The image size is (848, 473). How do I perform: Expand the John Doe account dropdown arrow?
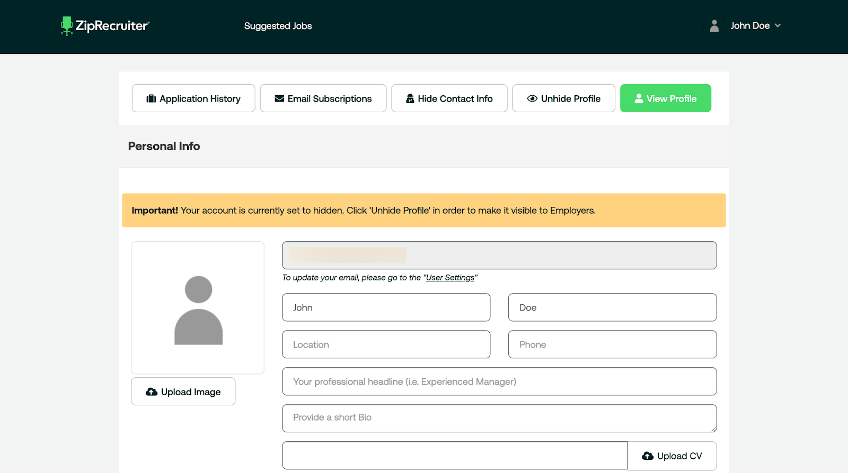(x=778, y=26)
